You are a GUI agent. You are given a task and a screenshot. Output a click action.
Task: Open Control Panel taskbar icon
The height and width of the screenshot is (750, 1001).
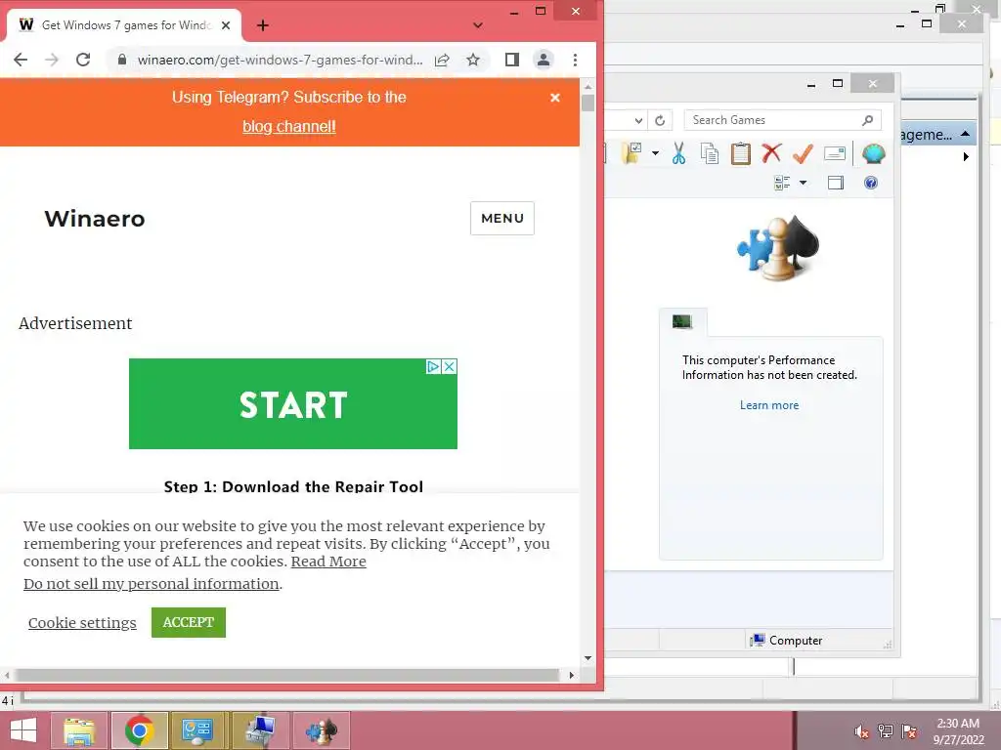click(197, 730)
